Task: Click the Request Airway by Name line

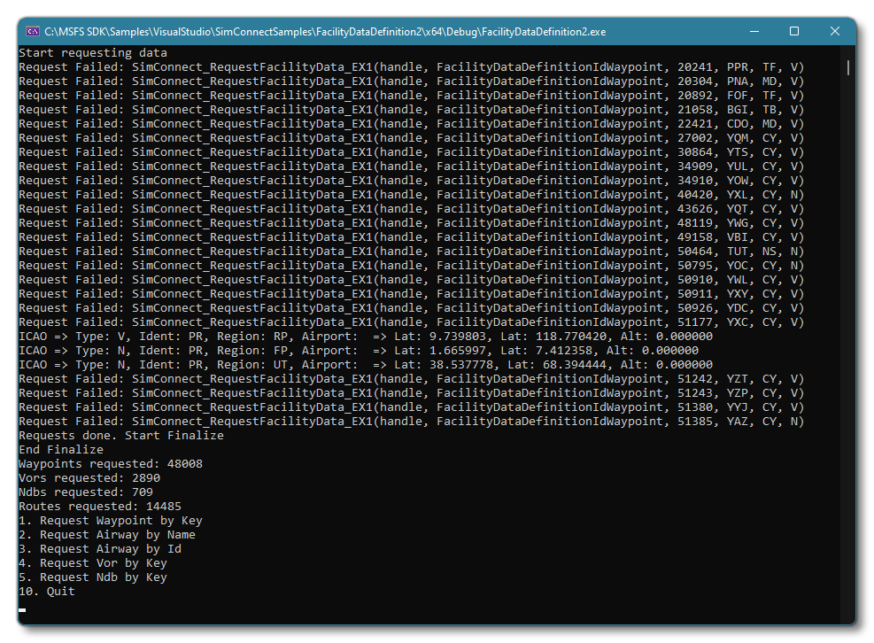Action: tap(106, 534)
